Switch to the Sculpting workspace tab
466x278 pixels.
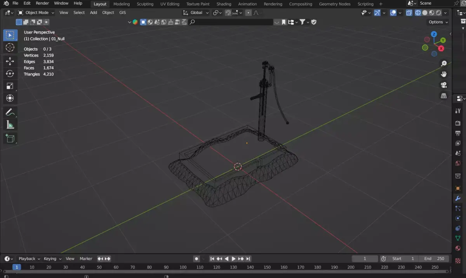pyautogui.click(x=145, y=4)
